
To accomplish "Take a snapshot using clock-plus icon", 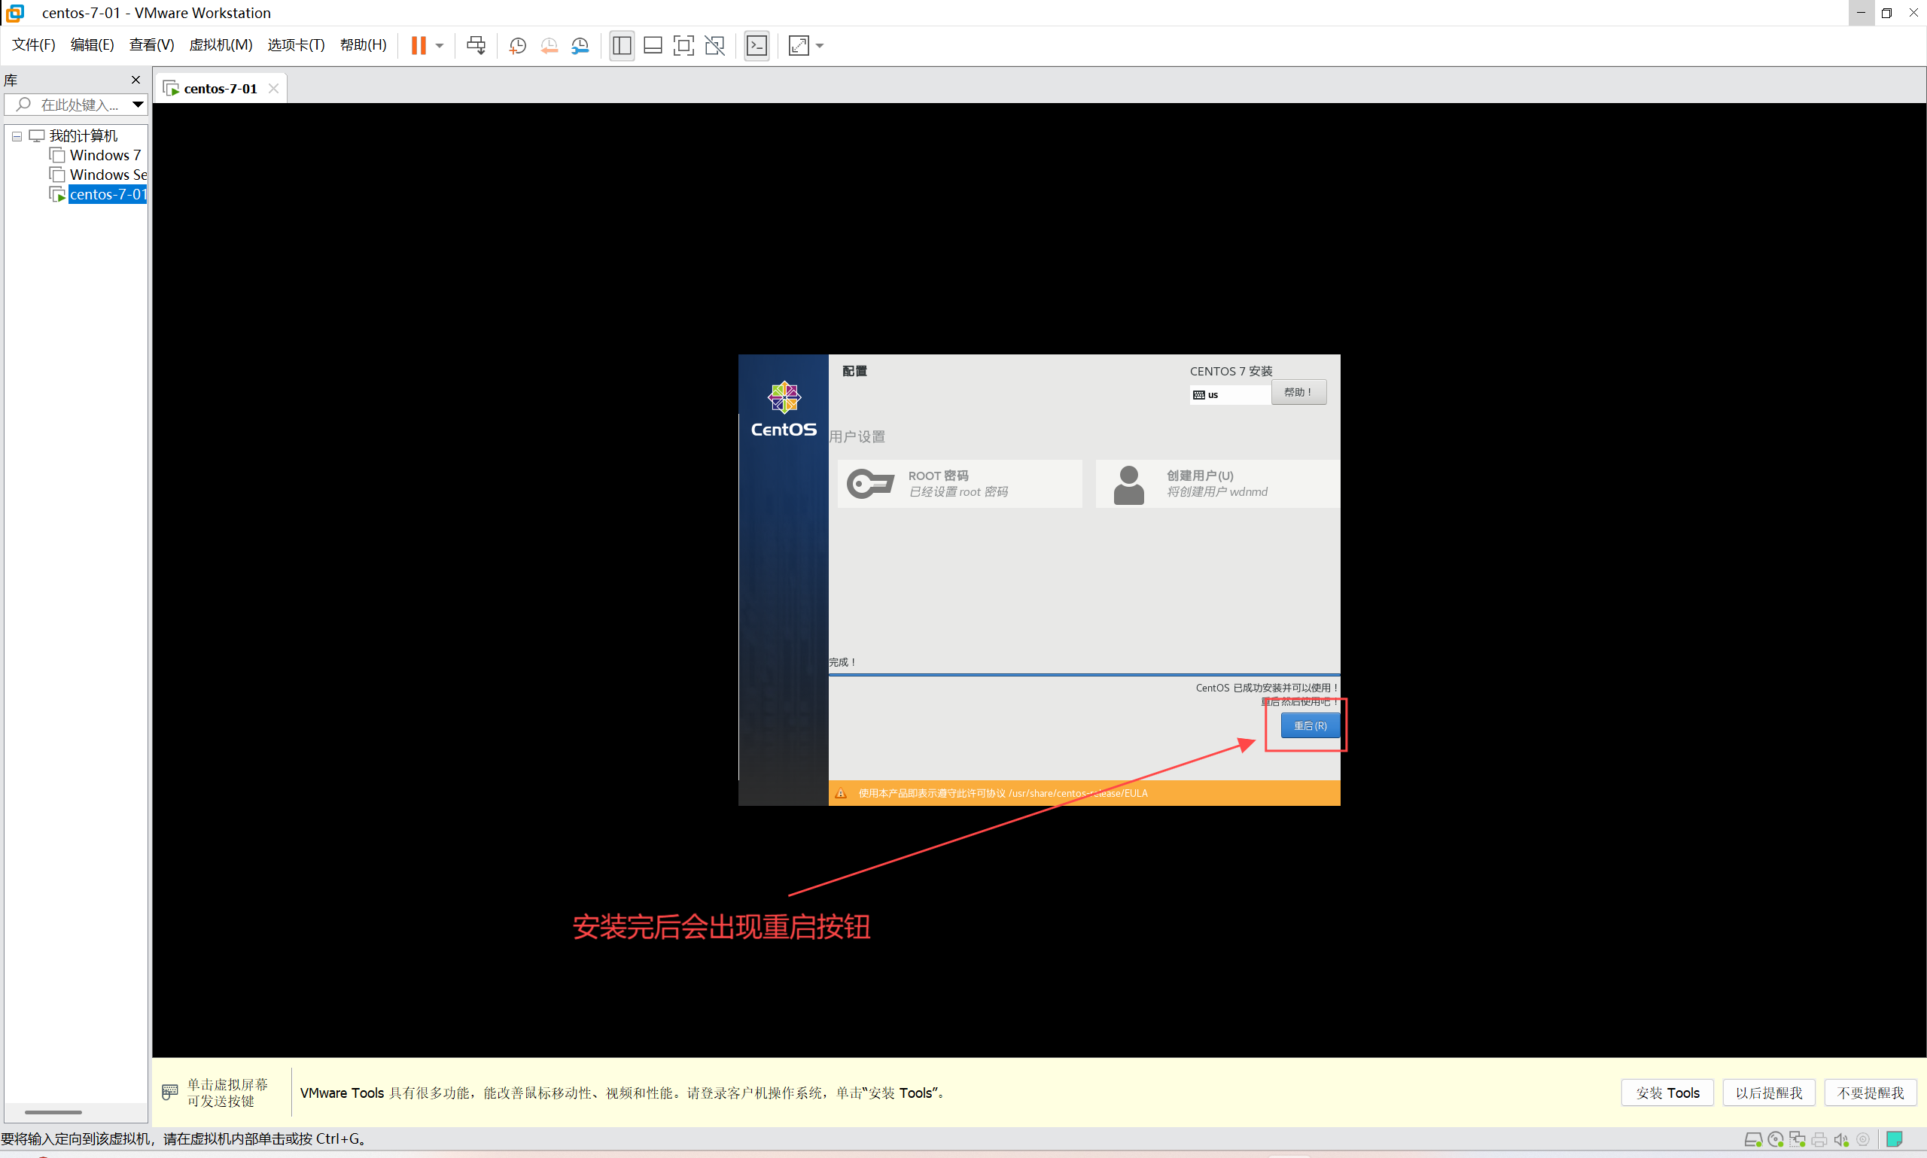I will pos(516,45).
